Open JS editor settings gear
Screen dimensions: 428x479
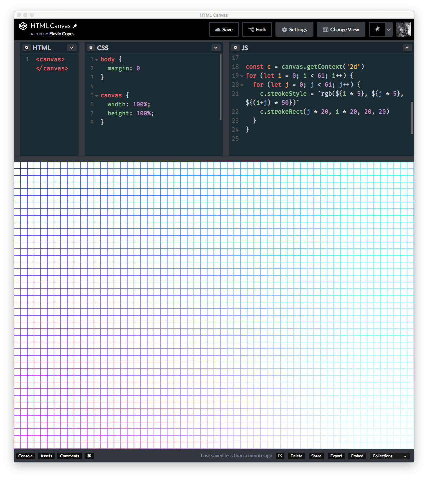click(x=235, y=48)
